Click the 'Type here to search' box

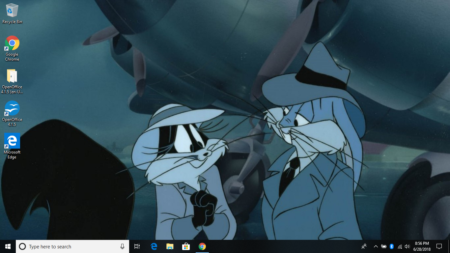point(72,246)
